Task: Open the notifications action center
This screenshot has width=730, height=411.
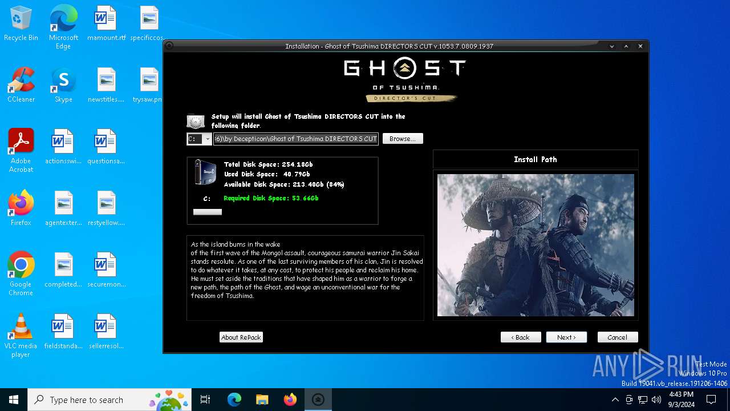Action: click(x=711, y=400)
